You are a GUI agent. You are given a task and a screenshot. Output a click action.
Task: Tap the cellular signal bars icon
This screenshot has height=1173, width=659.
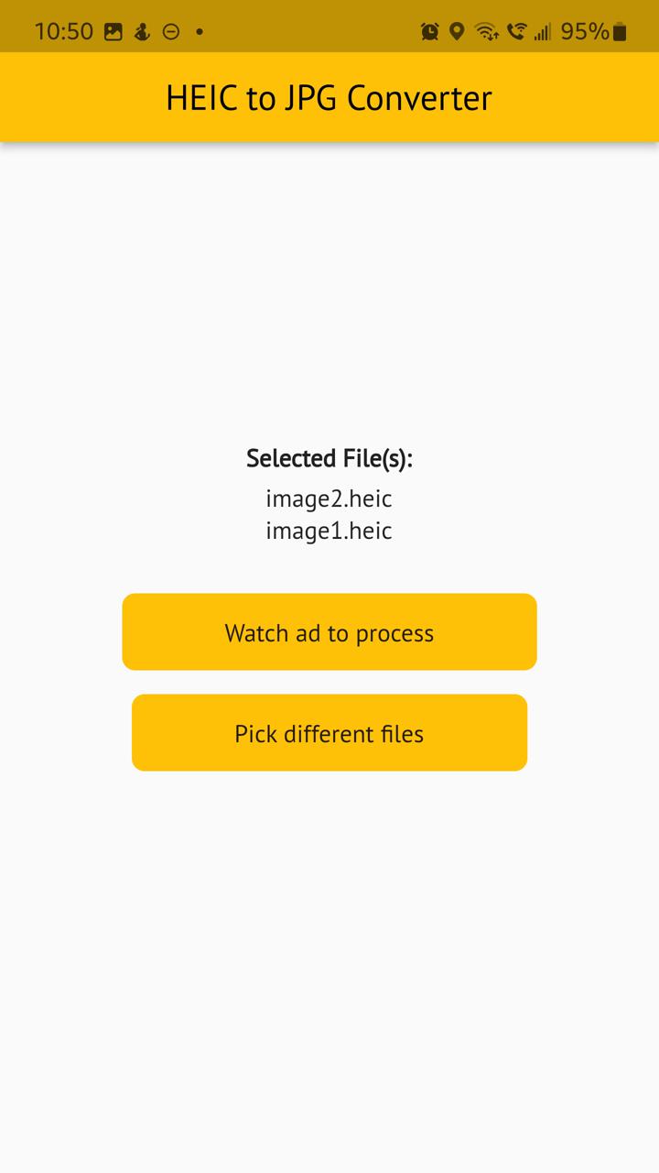(543, 32)
